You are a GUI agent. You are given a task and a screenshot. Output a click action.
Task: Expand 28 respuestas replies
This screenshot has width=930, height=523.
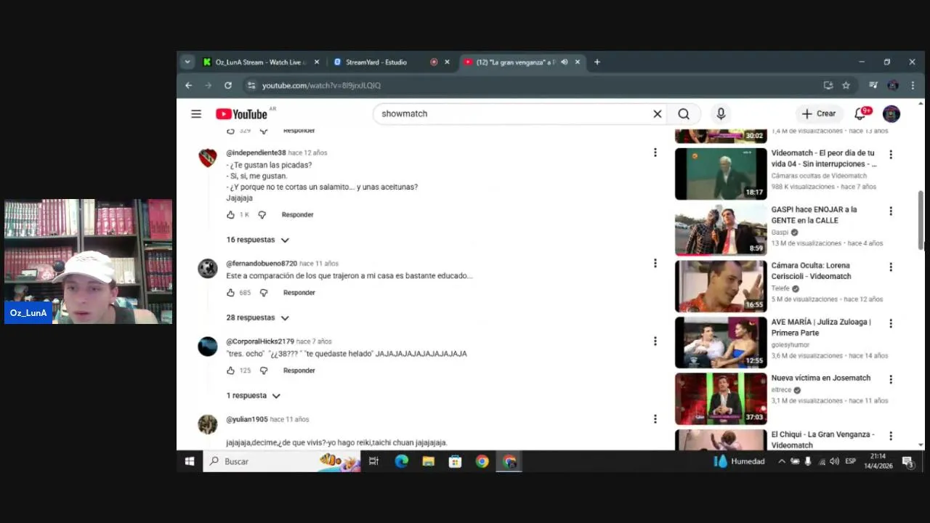(258, 317)
